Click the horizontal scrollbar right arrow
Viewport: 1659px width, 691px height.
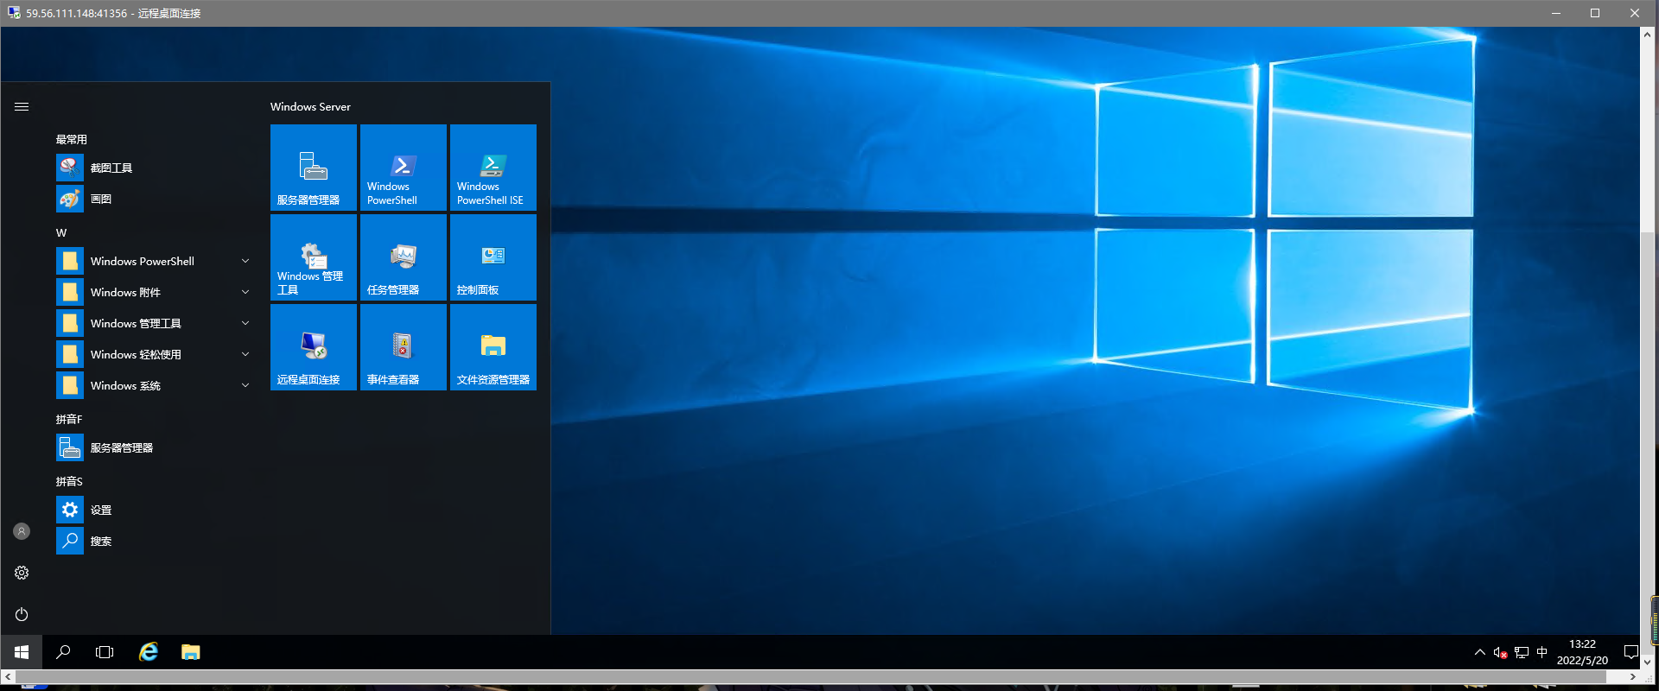tap(1633, 676)
